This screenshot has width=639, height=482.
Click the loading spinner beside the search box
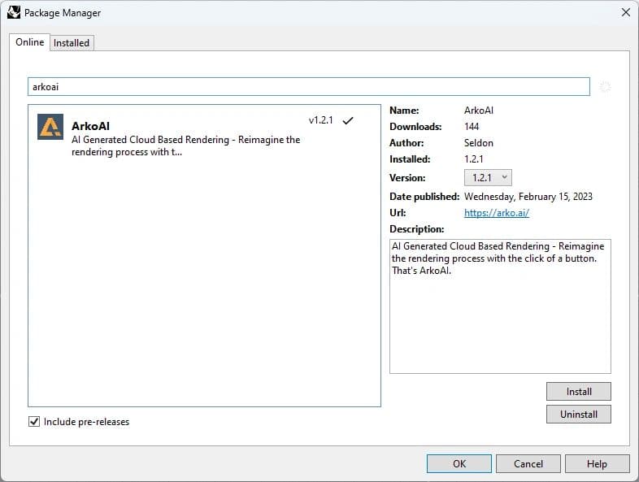[605, 87]
